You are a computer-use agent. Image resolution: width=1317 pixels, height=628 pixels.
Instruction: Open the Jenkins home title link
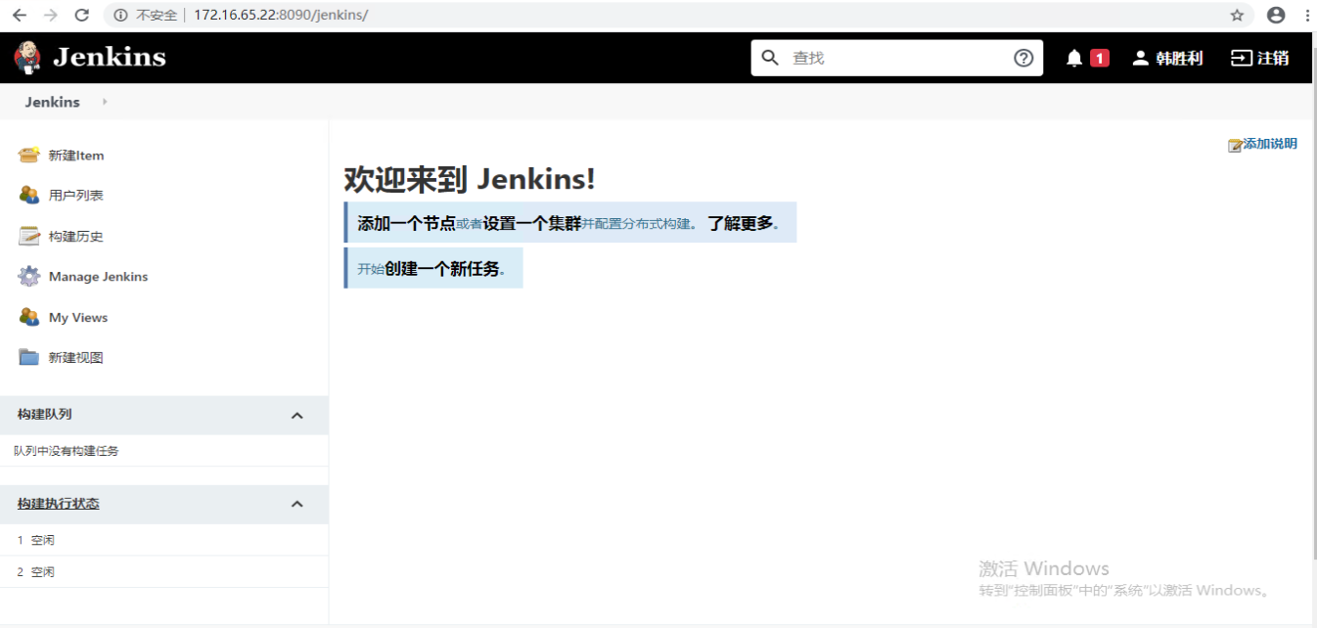click(x=109, y=57)
